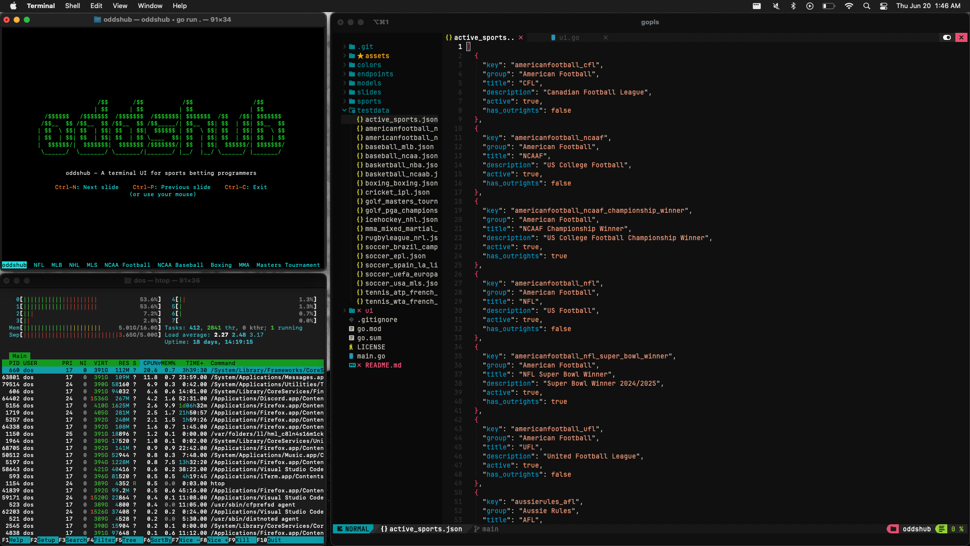Expand the testdata folder in sidebar
This screenshot has width=970, height=546.
click(345, 110)
